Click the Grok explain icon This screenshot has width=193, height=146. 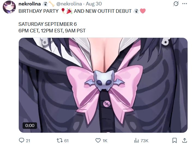(x=176, y=4)
